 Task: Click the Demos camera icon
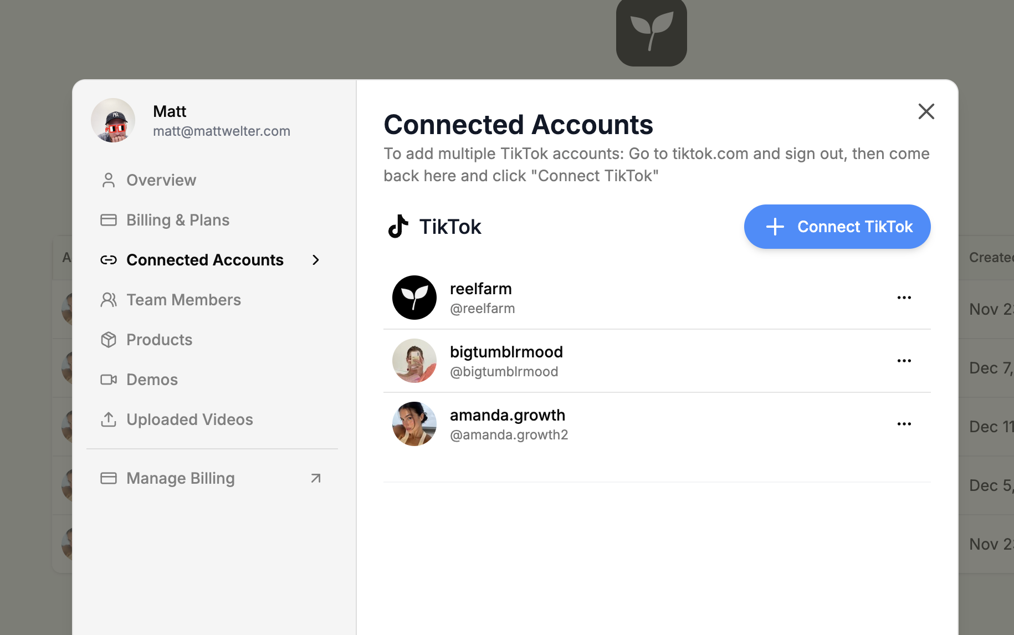tap(109, 380)
